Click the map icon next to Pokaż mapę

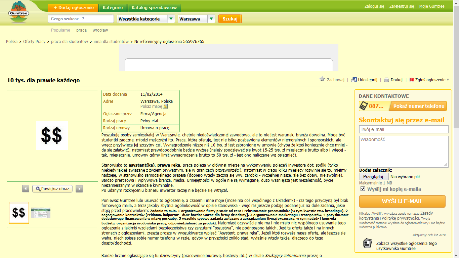(x=165, y=106)
